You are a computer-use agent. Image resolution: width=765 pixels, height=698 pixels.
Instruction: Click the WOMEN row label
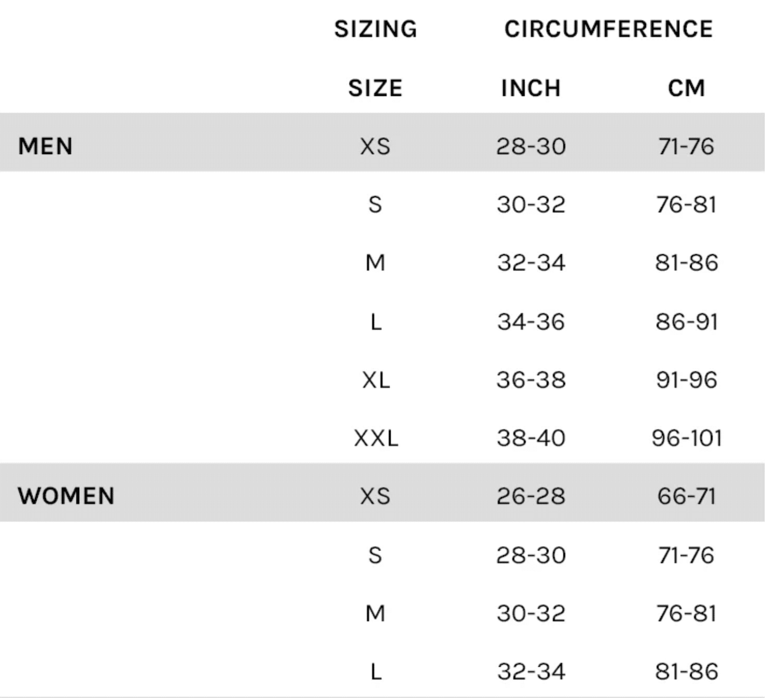click(x=66, y=496)
